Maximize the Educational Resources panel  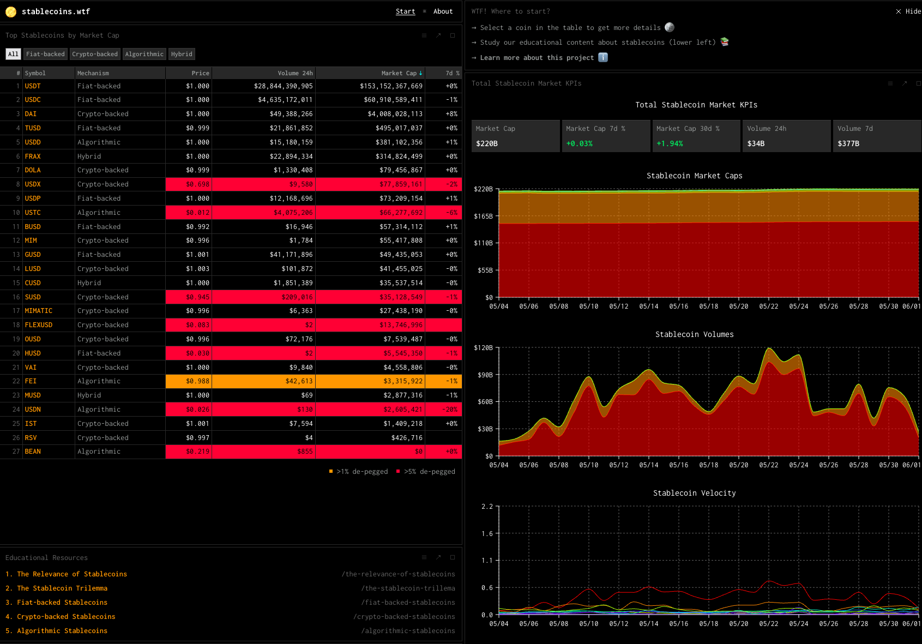(x=453, y=557)
